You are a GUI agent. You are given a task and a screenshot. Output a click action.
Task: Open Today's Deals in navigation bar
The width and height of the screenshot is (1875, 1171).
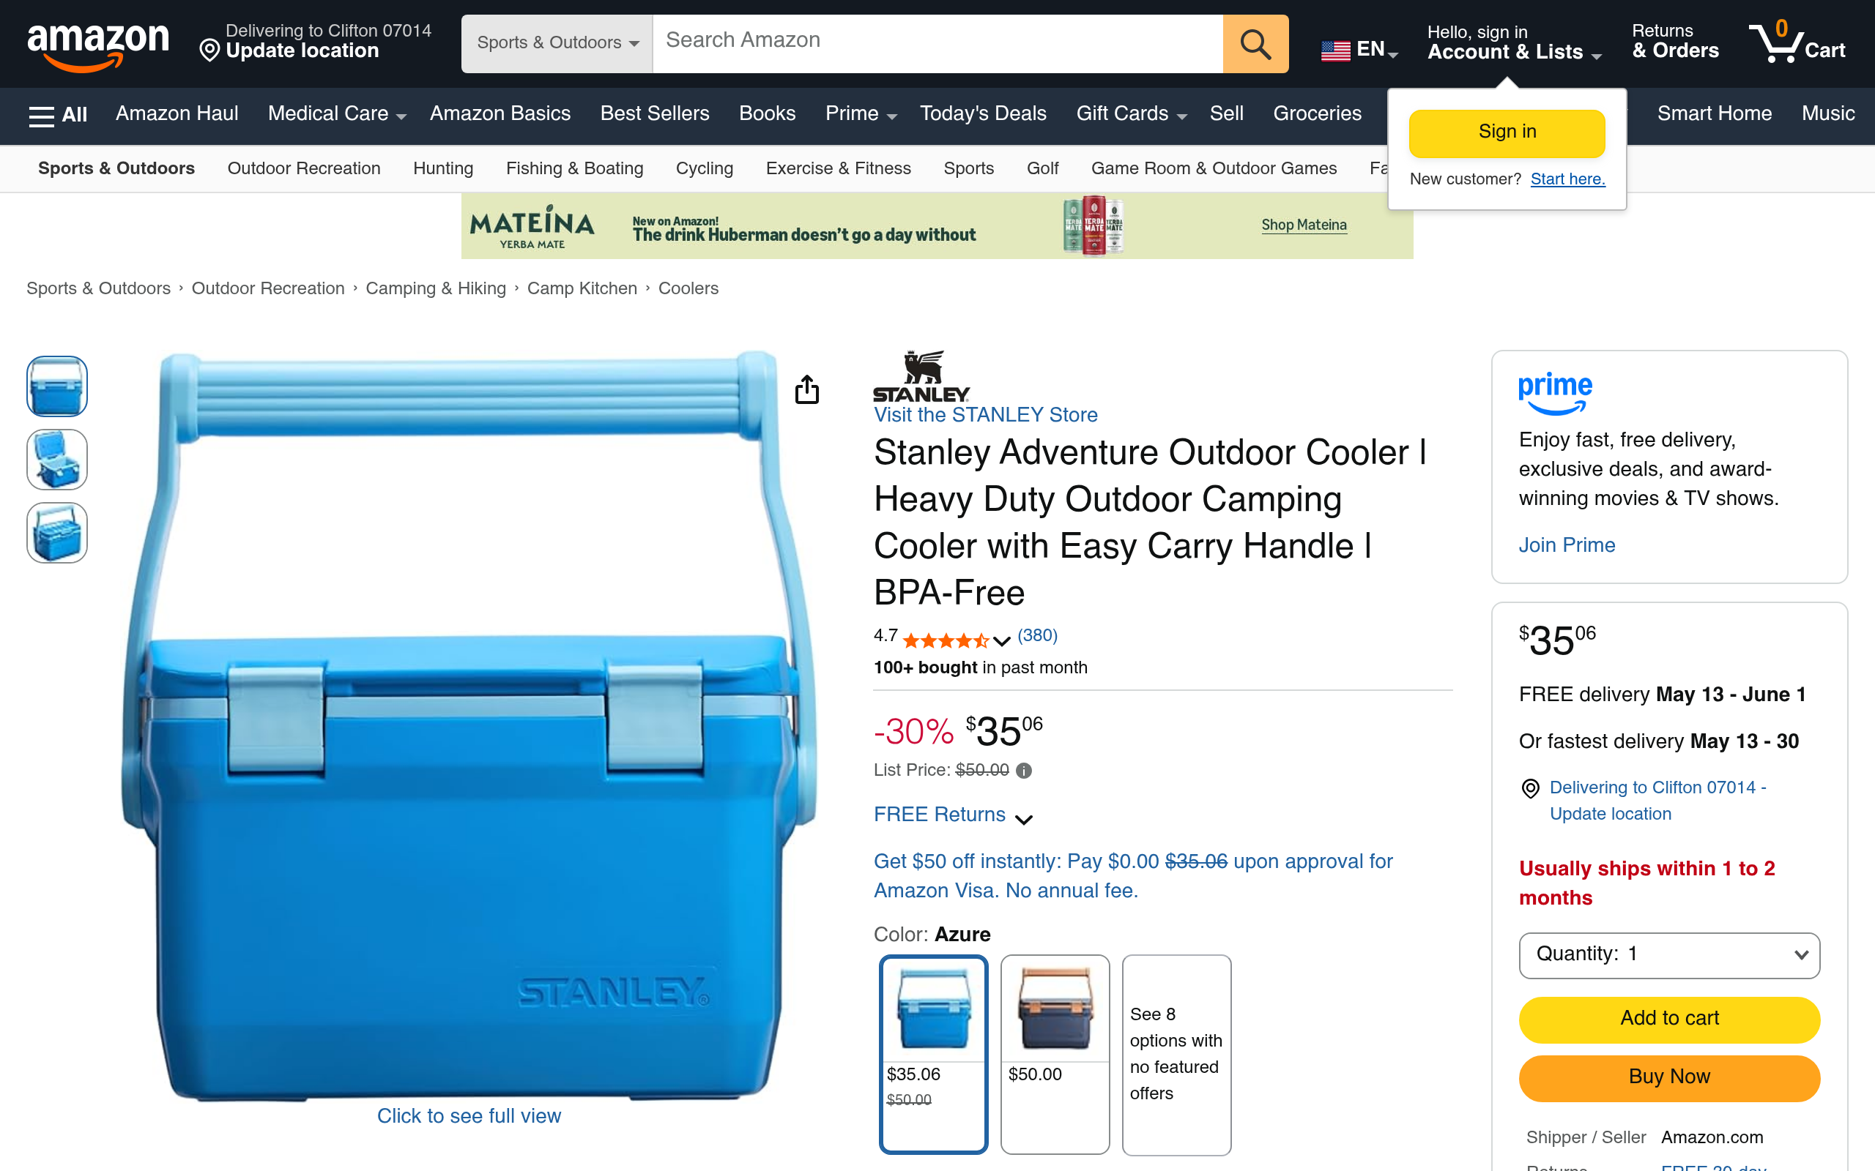click(x=982, y=114)
